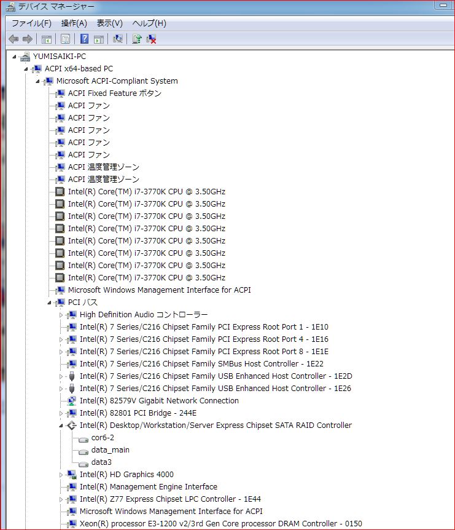Expand Z77 Express Chipset LPC Controller node

[61, 500]
